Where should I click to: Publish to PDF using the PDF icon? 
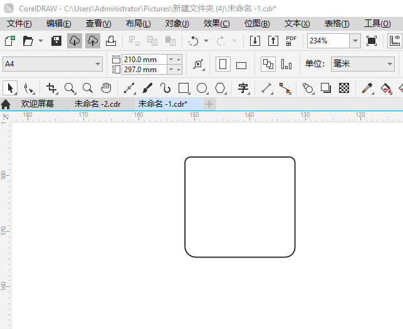coord(291,41)
